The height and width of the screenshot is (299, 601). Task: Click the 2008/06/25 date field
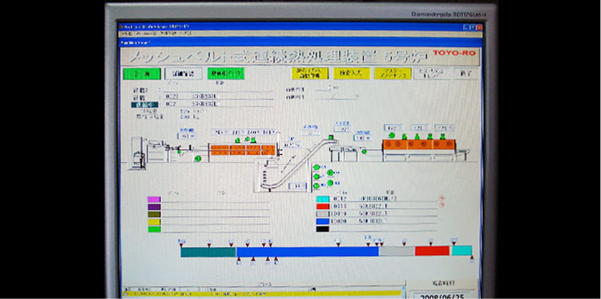pos(442,294)
